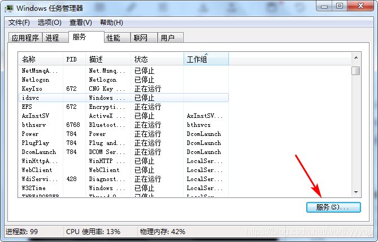Open the 选项(O) menu
This screenshot has height=242, width=378.
click(x=49, y=23)
